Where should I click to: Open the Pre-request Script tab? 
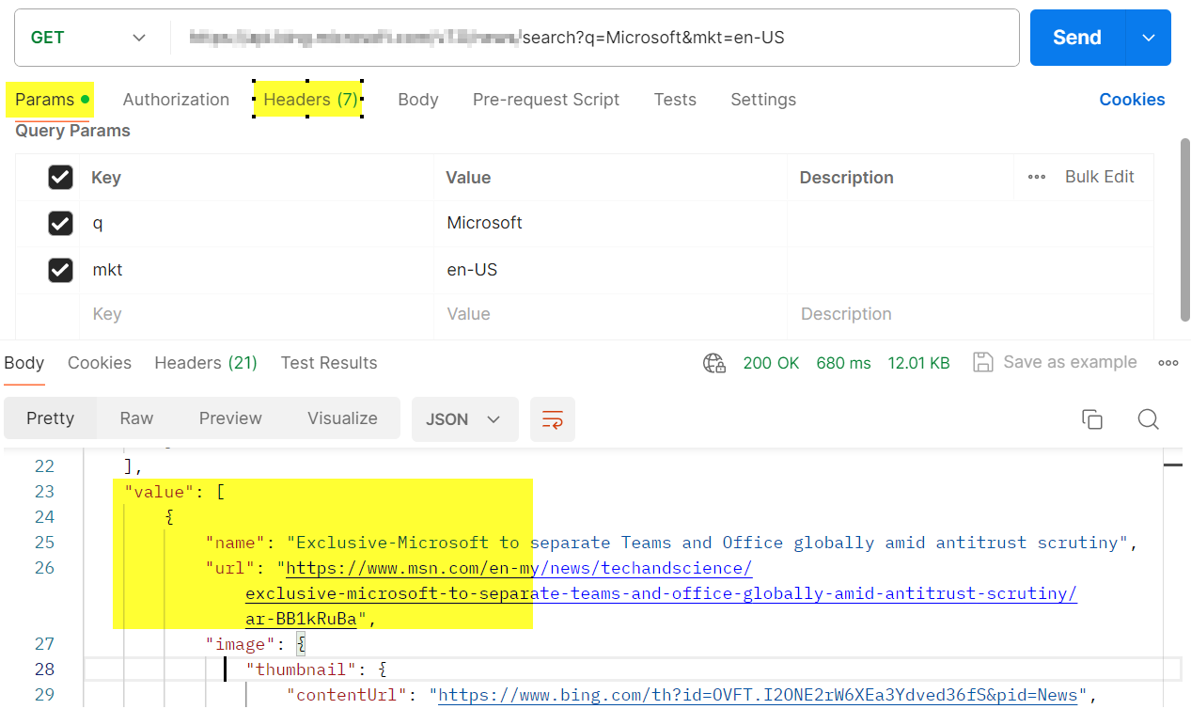[546, 100]
